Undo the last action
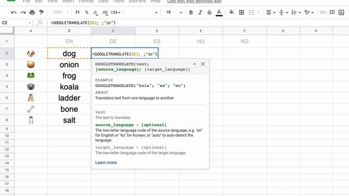The width and height of the screenshot is (349, 196). click(x=14, y=13)
